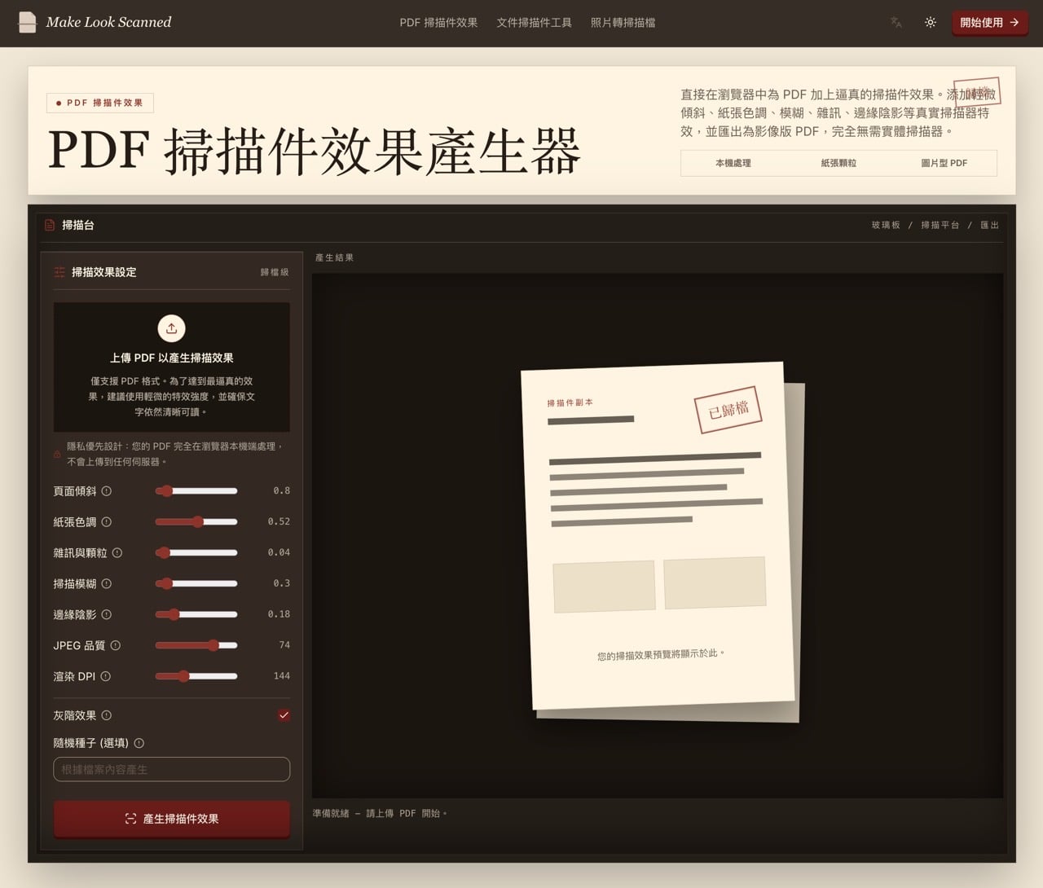The image size is (1043, 888).
Task: Show info tooltip for 渲染 DPI
Action: pyautogui.click(x=106, y=676)
